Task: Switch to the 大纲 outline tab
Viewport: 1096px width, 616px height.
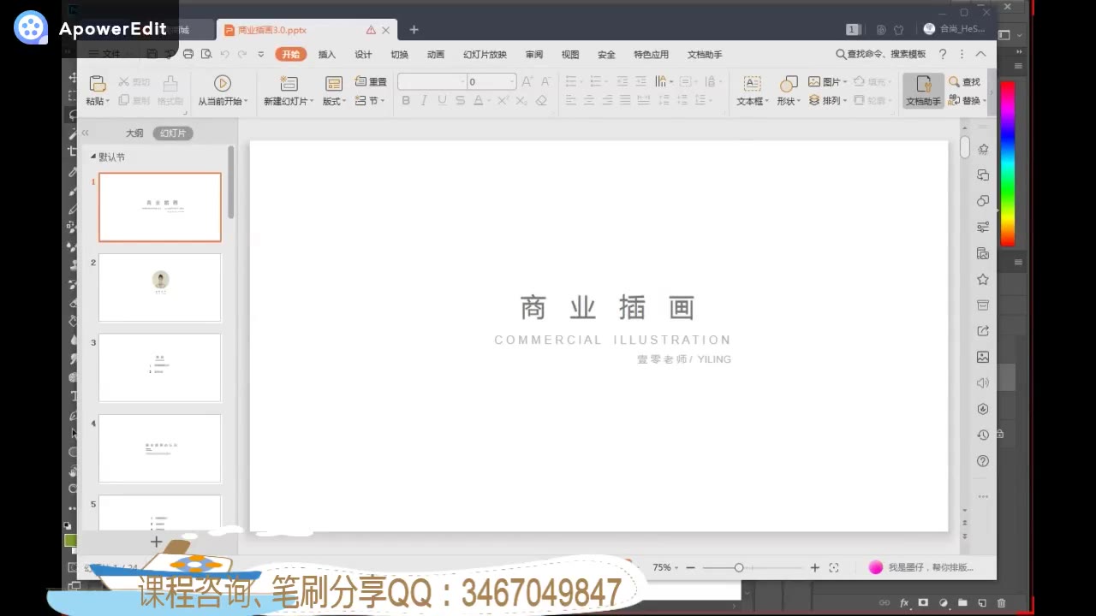Action: point(134,133)
